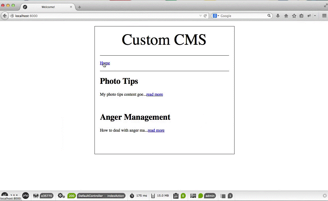
Task: Click the request gears icon
Action: pyautogui.click(x=61, y=196)
